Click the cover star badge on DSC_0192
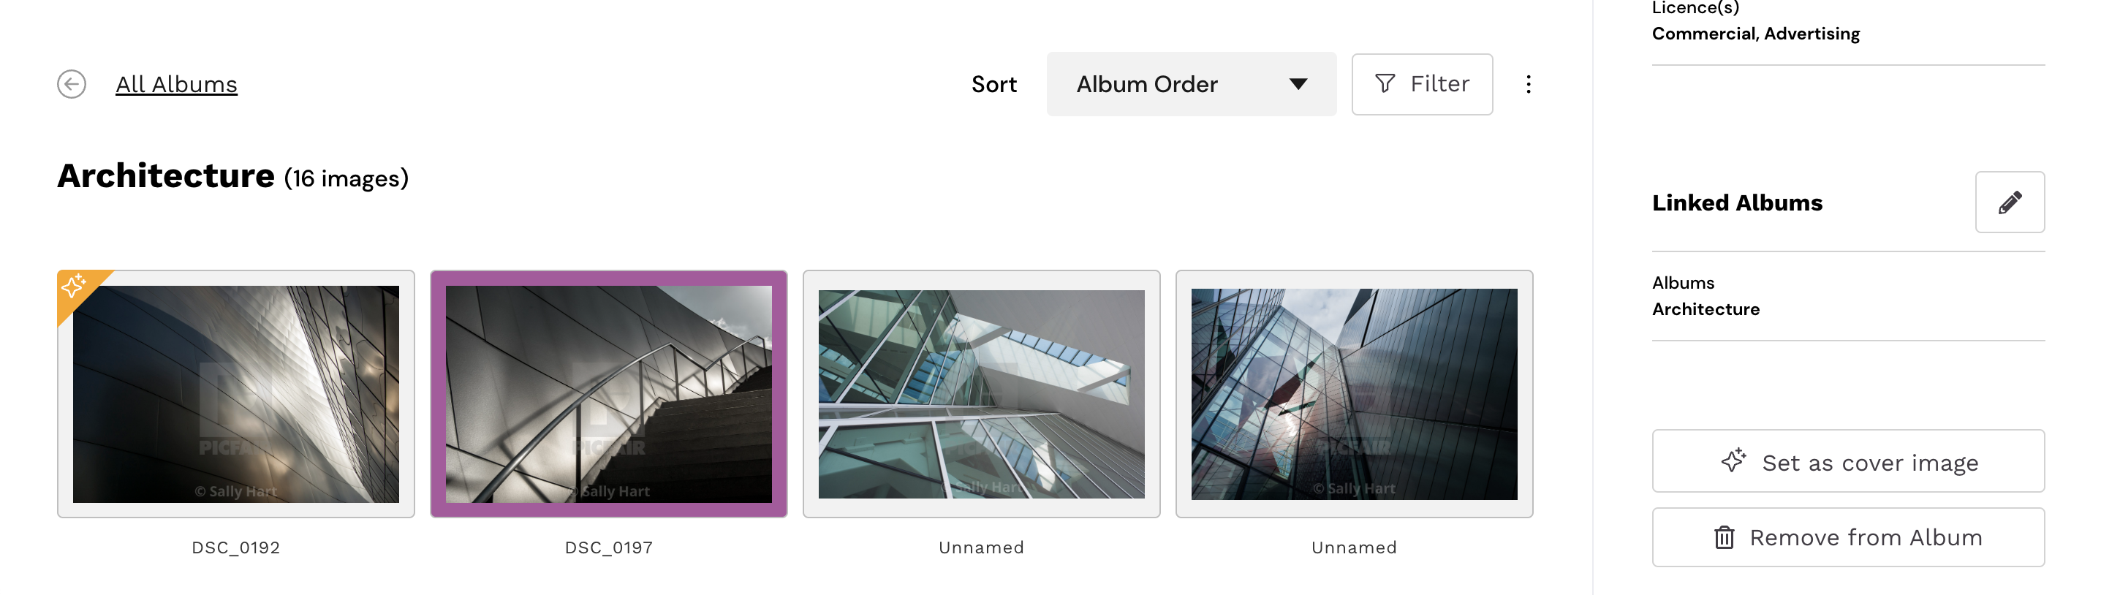This screenshot has width=2101, height=595. (x=75, y=286)
